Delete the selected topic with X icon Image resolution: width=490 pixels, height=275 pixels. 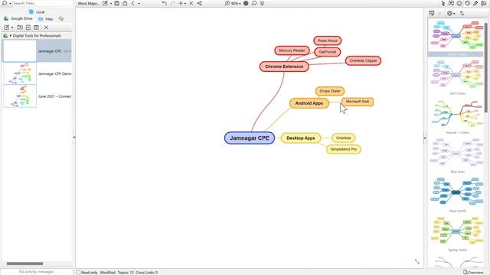click(x=191, y=3)
